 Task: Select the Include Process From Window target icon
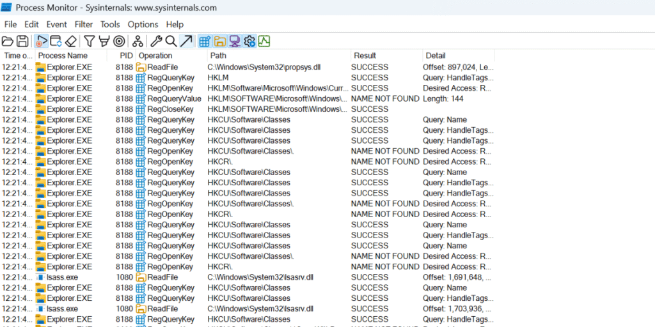point(119,41)
